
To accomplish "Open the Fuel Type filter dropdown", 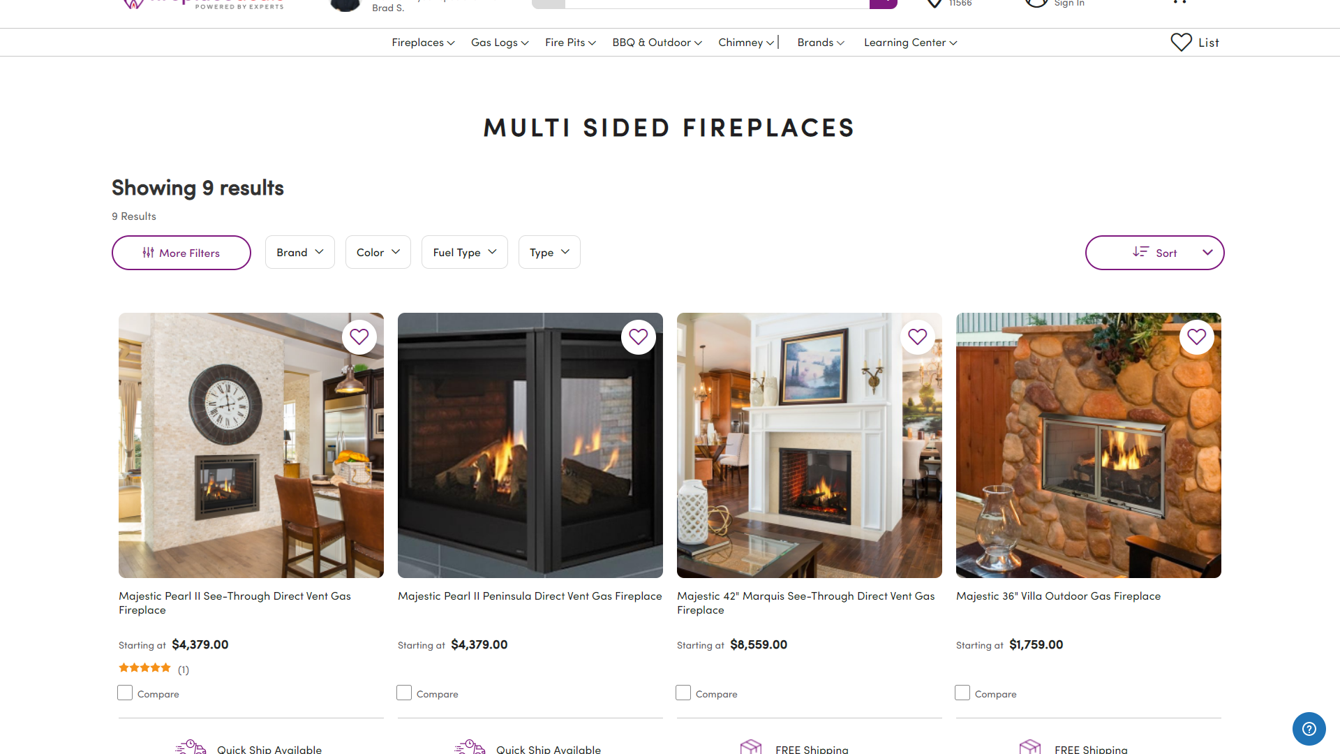I will tap(465, 252).
